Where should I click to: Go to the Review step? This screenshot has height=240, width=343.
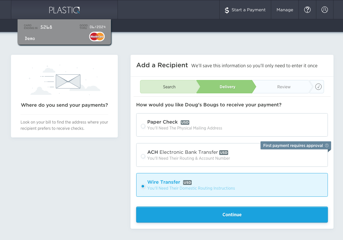pos(284,87)
